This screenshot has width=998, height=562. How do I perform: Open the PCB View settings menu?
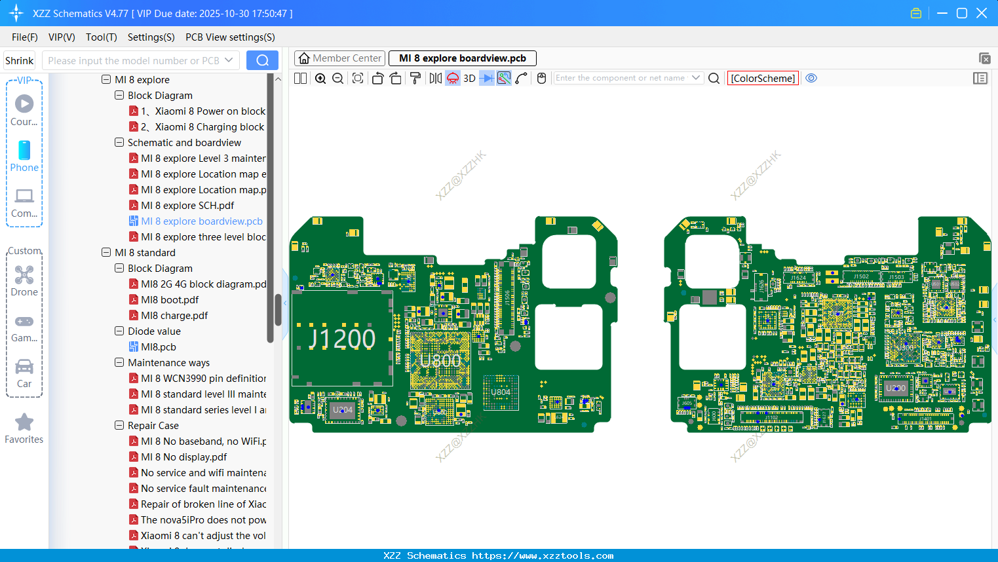(x=230, y=37)
